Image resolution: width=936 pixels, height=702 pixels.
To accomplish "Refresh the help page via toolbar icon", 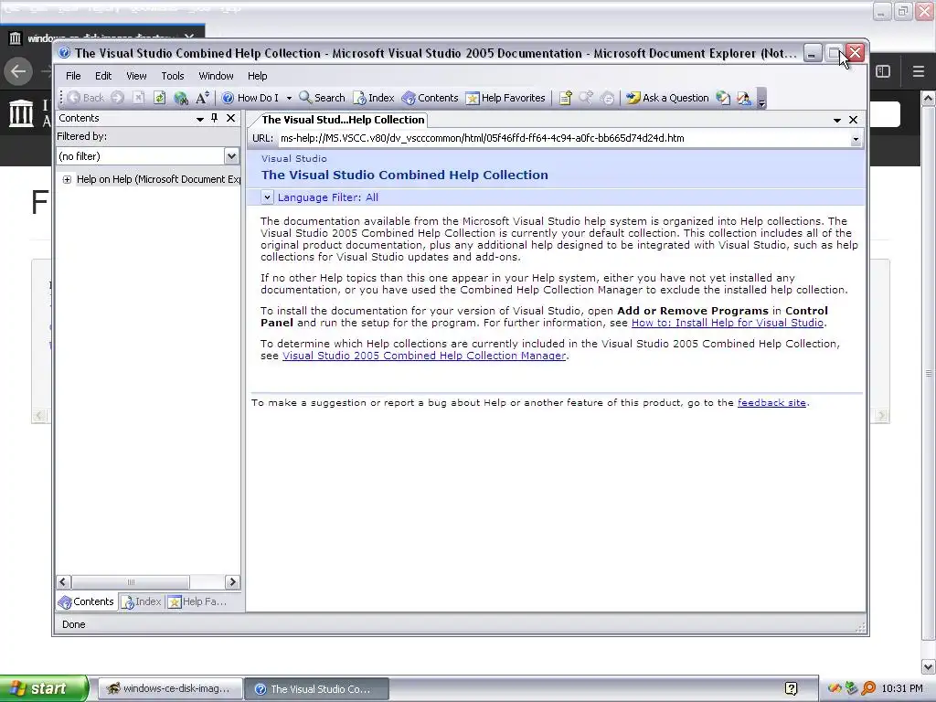I will pyautogui.click(x=159, y=98).
